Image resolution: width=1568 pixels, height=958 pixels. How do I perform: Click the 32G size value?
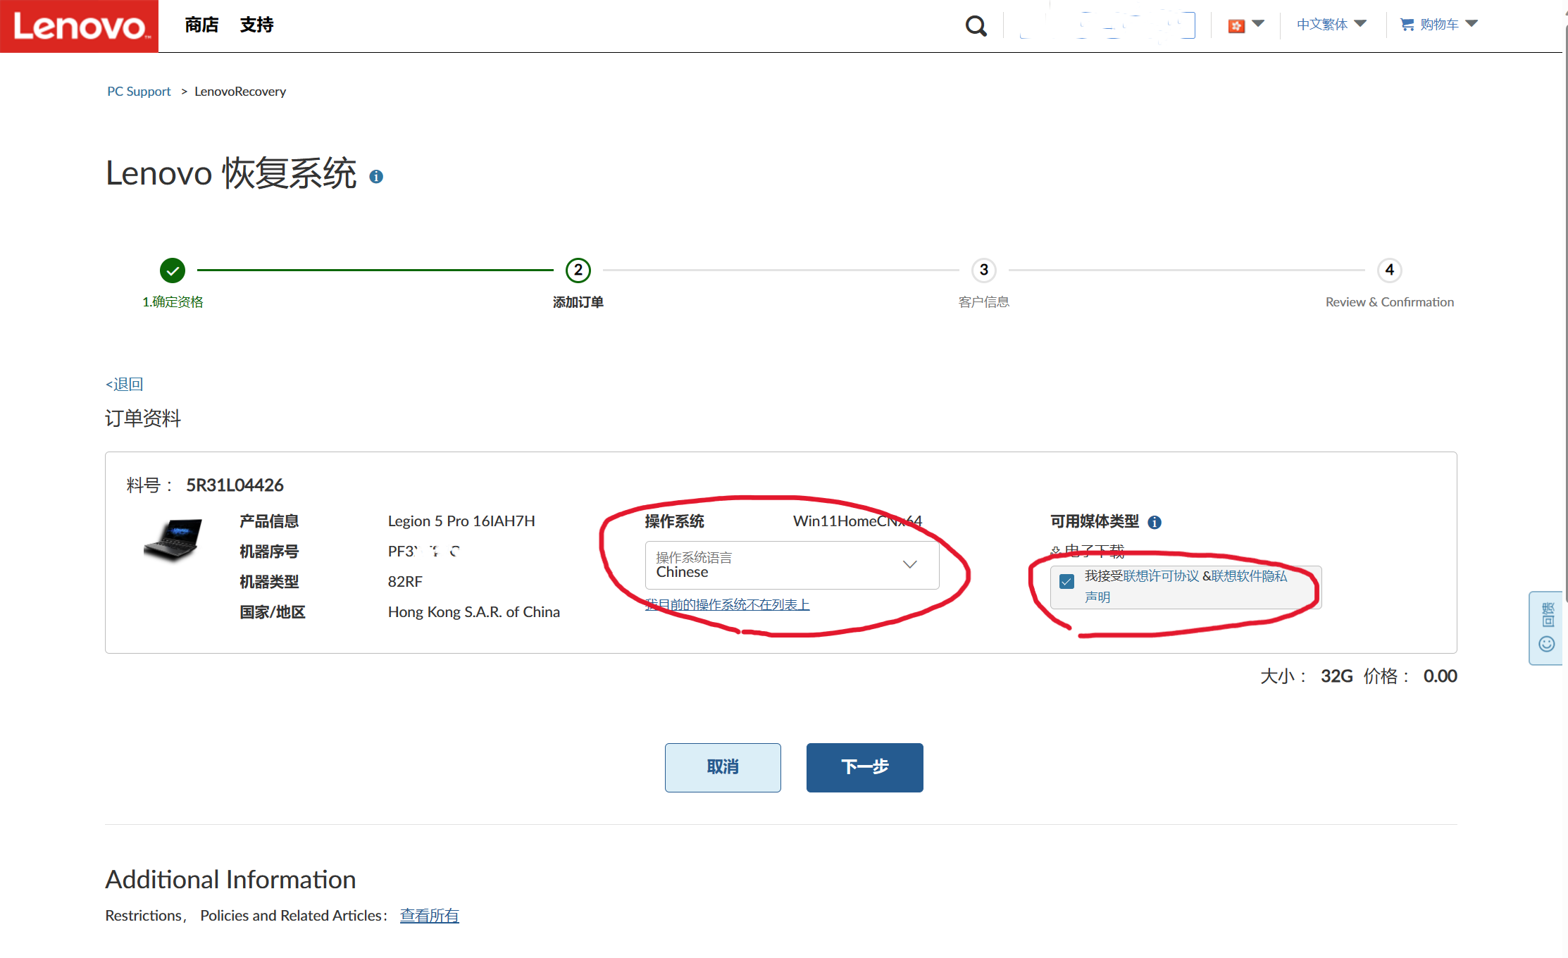pyautogui.click(x=1336, y=676)
